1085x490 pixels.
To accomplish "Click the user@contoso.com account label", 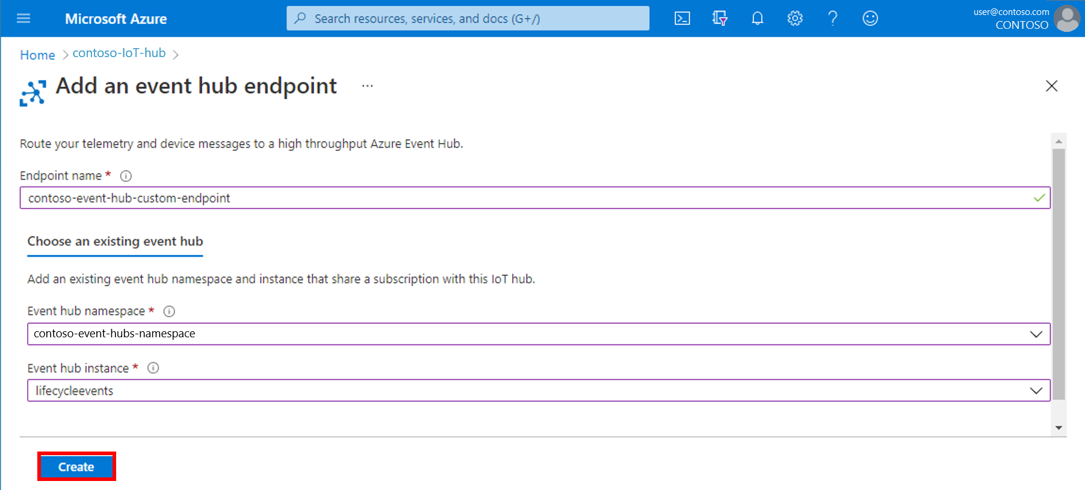I will 1011,12.
